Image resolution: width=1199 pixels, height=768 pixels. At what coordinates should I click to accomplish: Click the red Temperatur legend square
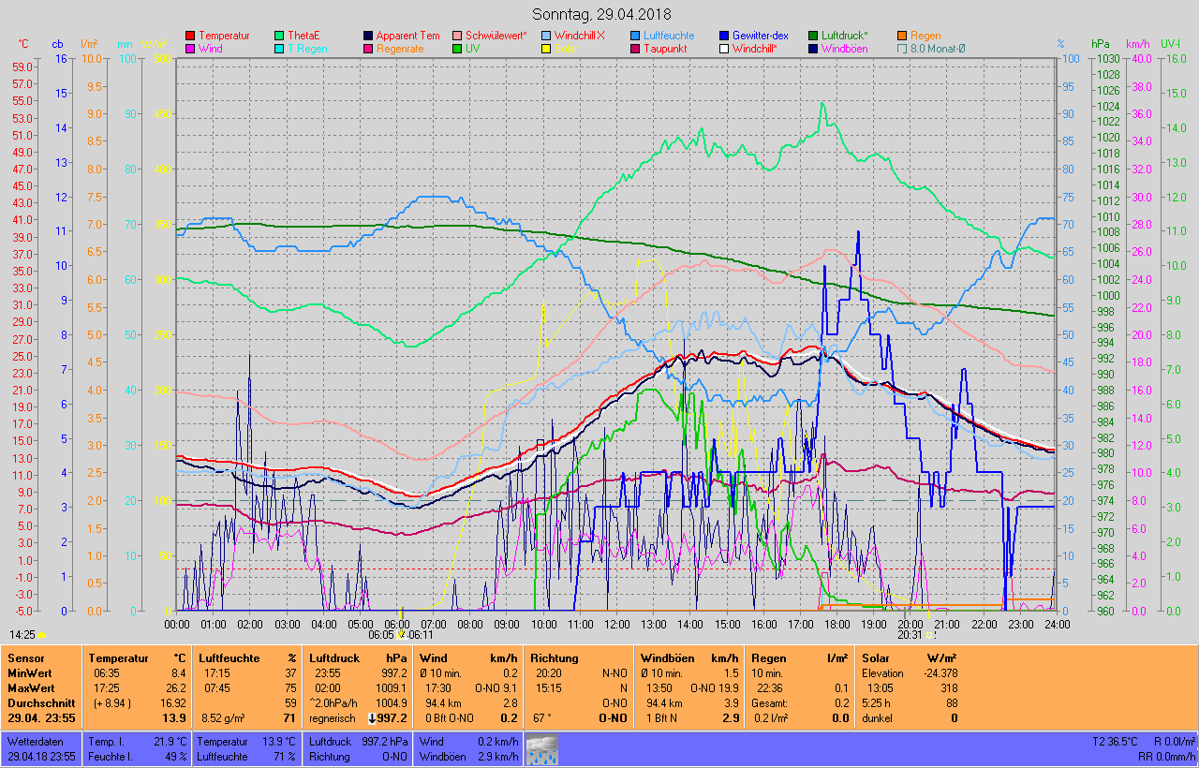point(191,36)
